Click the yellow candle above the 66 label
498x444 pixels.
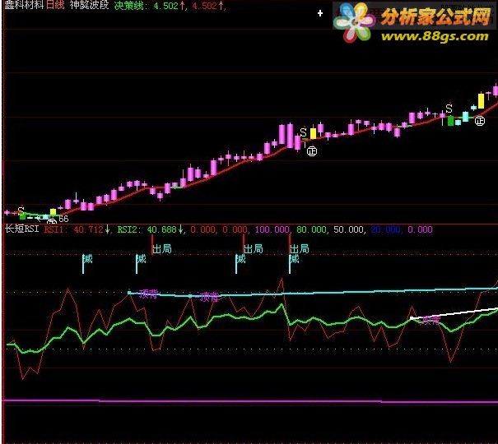pyautogui.click(x=53, y=212)
